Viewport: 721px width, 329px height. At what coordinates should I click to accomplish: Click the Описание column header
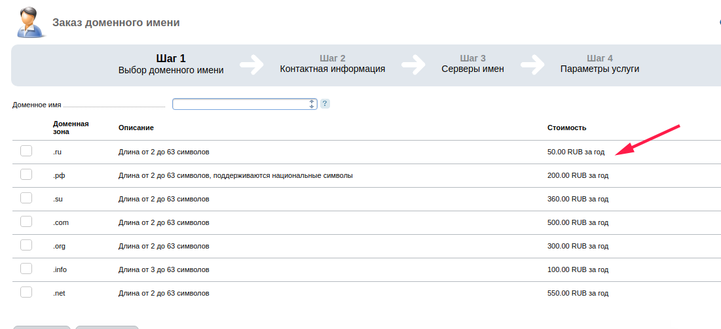coord(136,128)
